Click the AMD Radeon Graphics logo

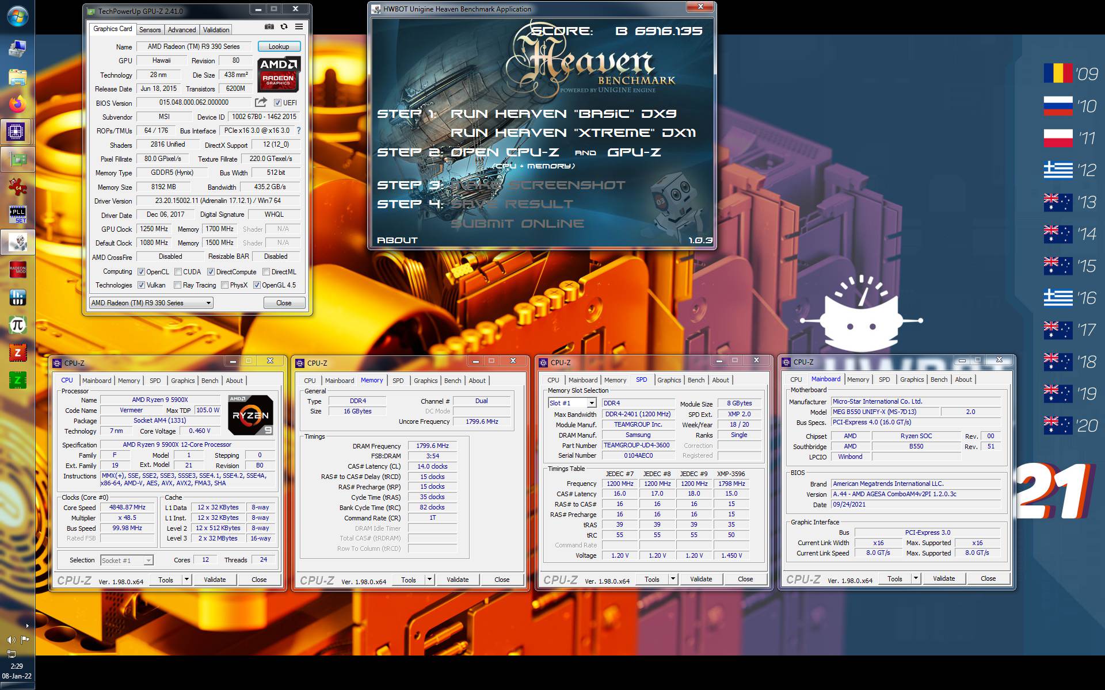point(279,74)
